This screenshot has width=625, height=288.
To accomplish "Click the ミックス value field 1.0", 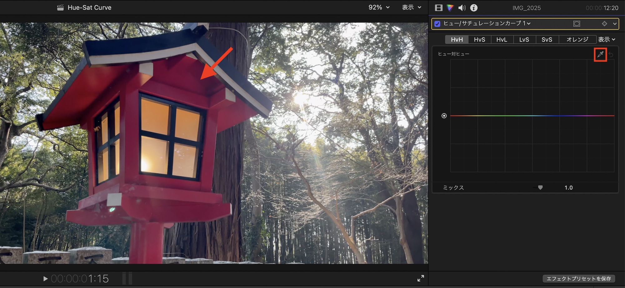I will (x=568, y=188).
